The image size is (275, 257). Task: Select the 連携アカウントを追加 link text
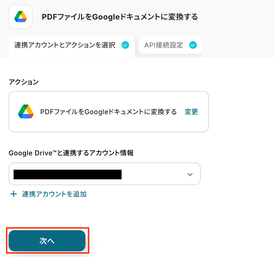pyautogui.click(x=54, y=194)
